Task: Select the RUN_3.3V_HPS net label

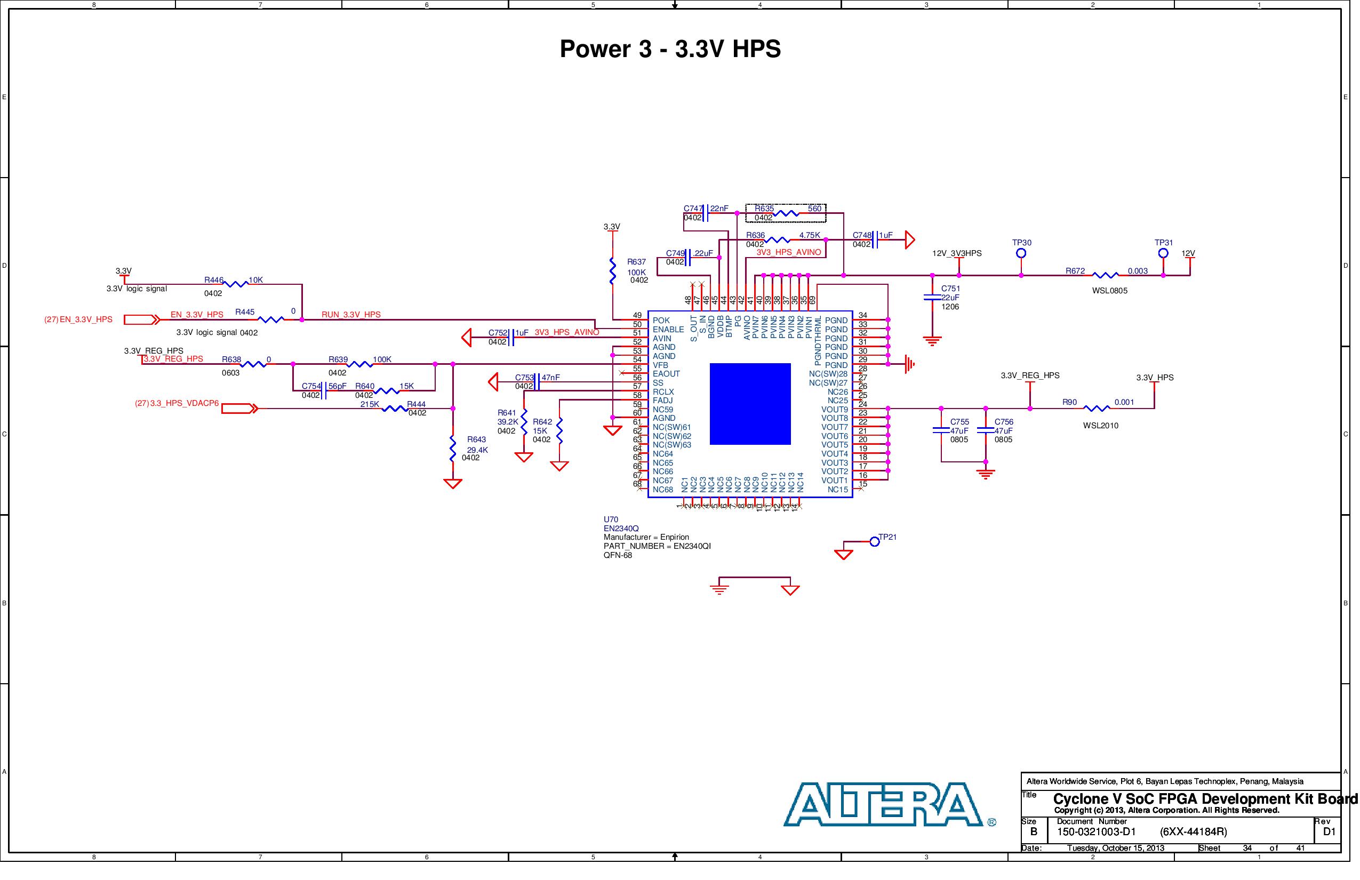Action: (x=351, y=314)
